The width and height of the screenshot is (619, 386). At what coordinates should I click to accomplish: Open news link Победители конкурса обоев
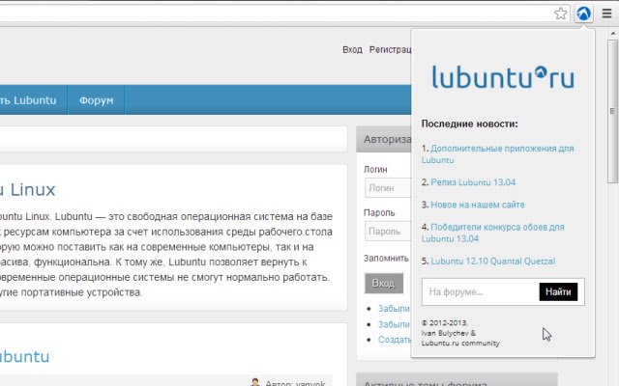(x=493, y=233)
